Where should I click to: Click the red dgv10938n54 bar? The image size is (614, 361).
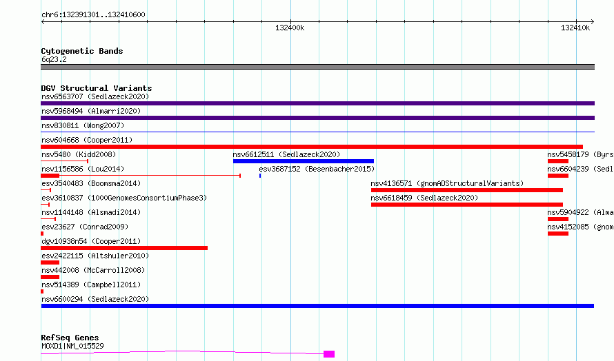[124, 248]
